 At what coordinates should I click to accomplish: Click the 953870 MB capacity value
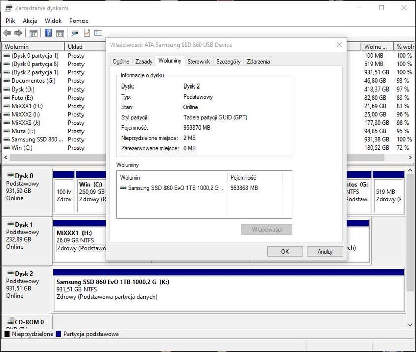click(197, 128)
